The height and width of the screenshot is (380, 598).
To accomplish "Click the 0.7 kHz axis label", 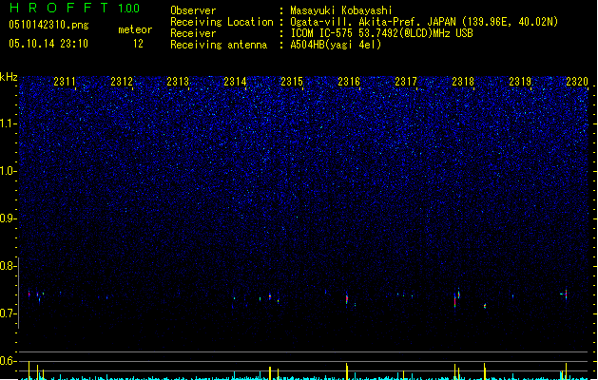I will (8, 313).
